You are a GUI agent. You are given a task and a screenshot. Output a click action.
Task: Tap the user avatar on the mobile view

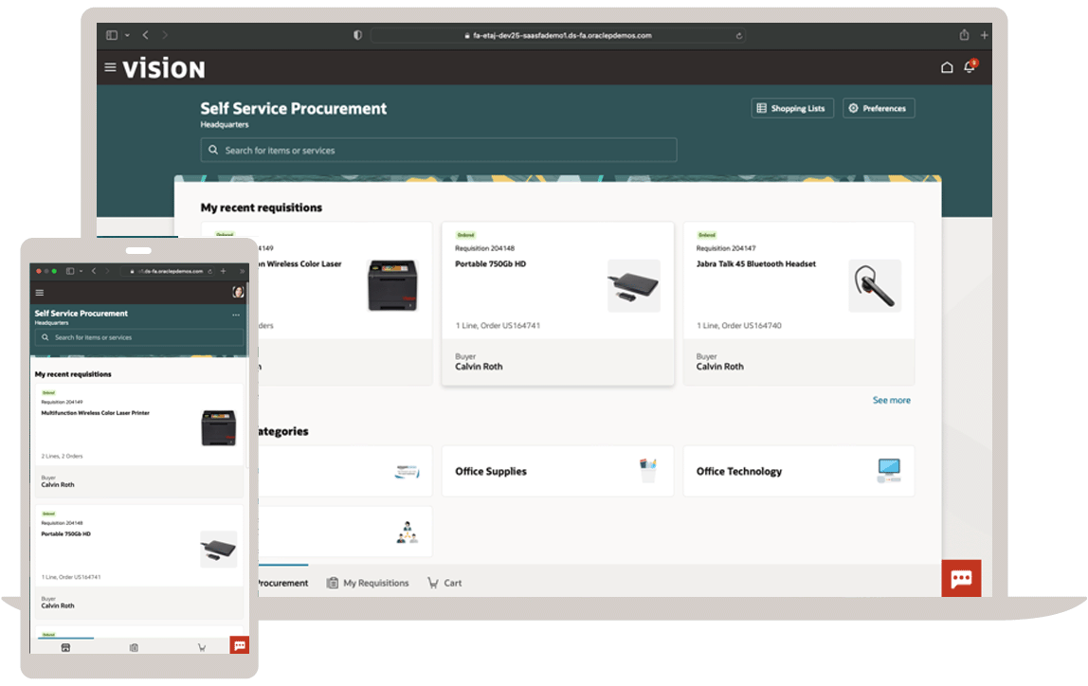click(x=238, y=292)
